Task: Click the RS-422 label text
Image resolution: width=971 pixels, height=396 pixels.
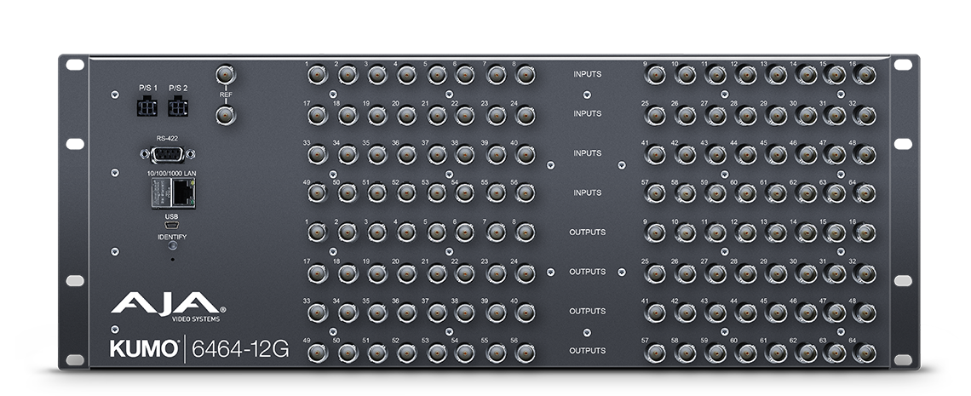Action: [167, 139]
